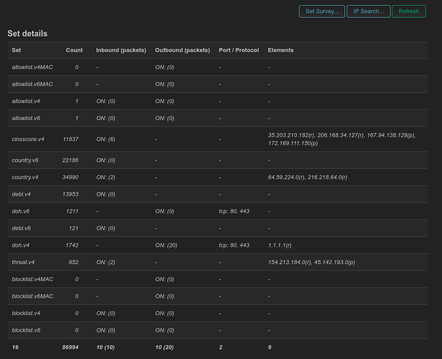This screenshot has width=442, height=359.
Task: Select the doh.v4 set name
Action: (20, 245)
